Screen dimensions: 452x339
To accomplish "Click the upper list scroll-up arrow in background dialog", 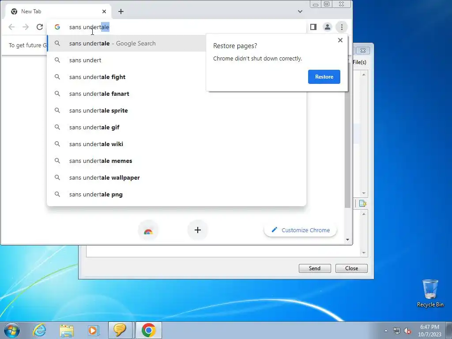I will [x=364, y=75].
